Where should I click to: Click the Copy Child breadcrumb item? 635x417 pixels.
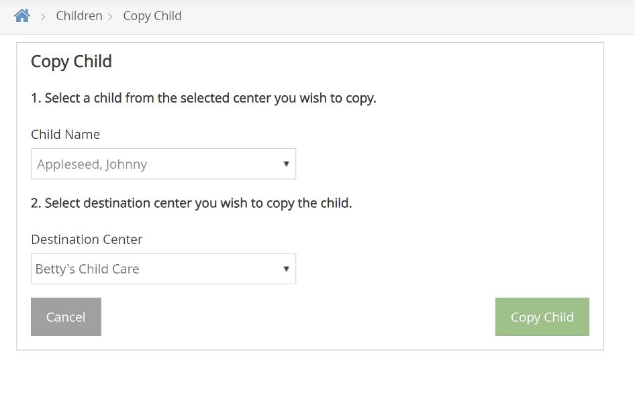coord(152,15)
